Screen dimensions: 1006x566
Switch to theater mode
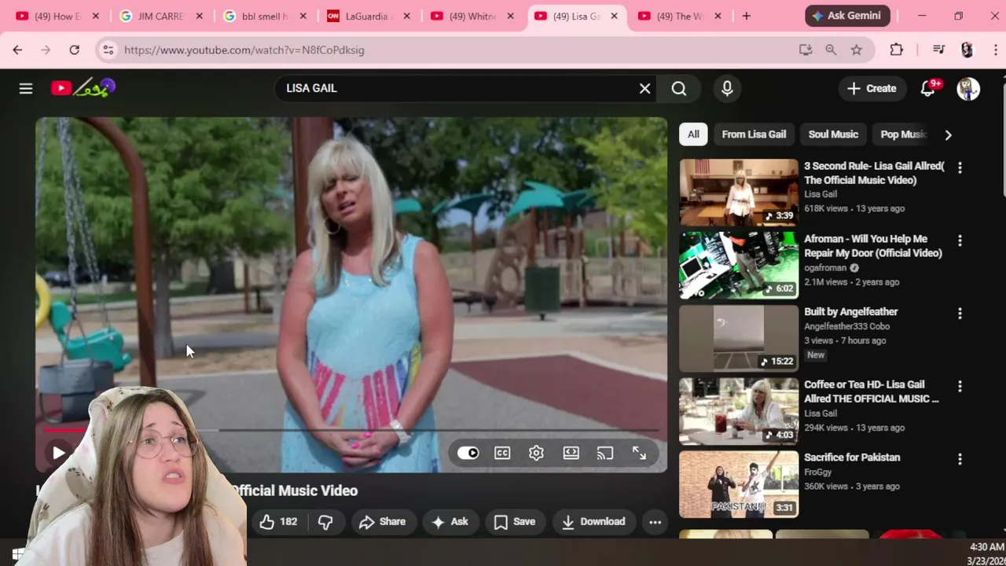pos(571,453)
